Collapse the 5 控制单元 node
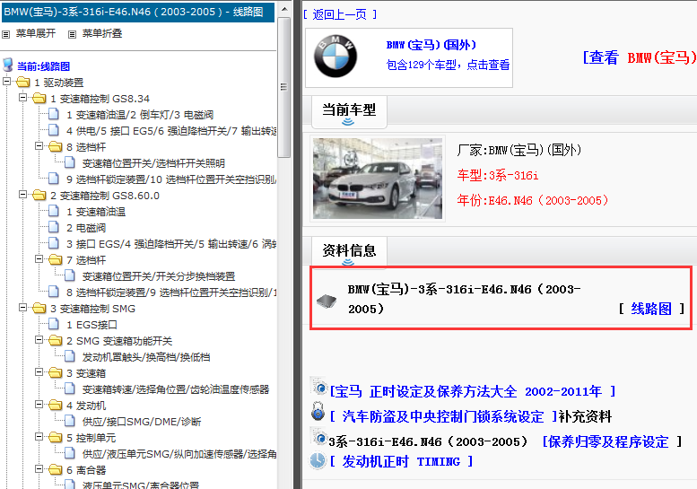Screen dimensions: 697x489 (x=39, y=437)
